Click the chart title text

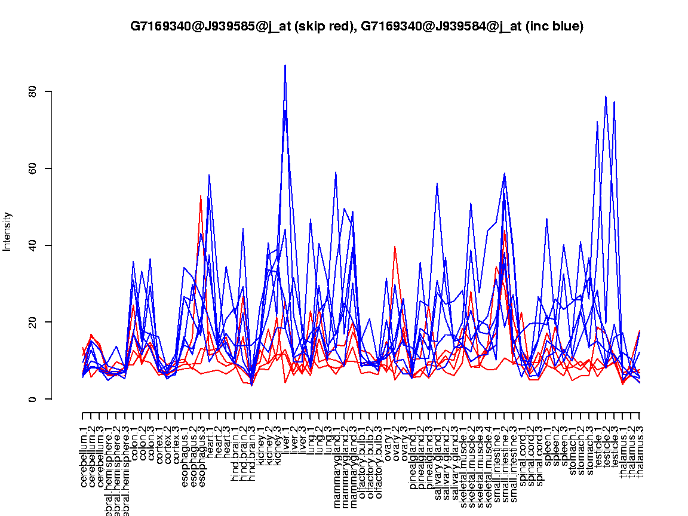tap(357, 26)
